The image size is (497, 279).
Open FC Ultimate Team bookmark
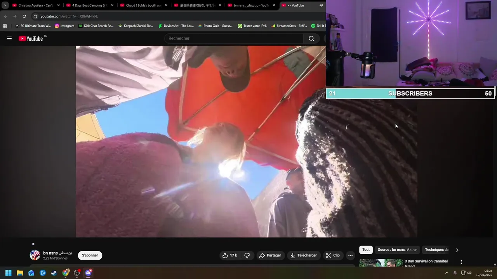coord(33,26)
